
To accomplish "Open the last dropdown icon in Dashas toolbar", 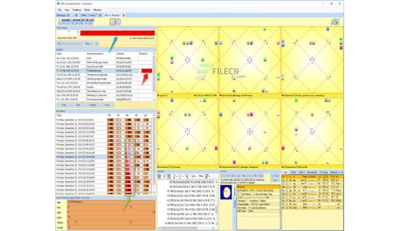I will pyautogui.click(x=208, y=176).
